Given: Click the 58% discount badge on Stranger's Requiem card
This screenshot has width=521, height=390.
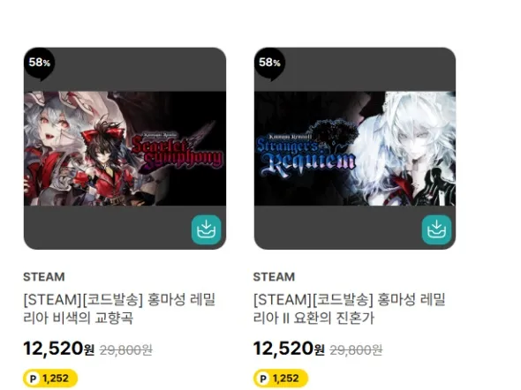Looking at the screenshot, I should 269,64.
